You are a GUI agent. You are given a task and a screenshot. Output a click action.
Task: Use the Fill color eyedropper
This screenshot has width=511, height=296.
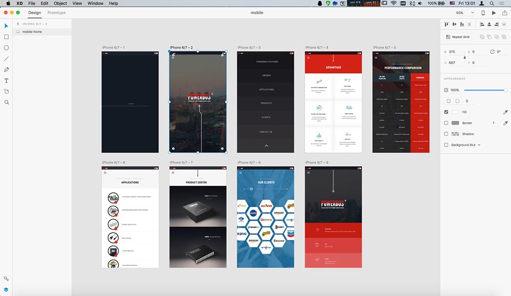coord(505,112)
